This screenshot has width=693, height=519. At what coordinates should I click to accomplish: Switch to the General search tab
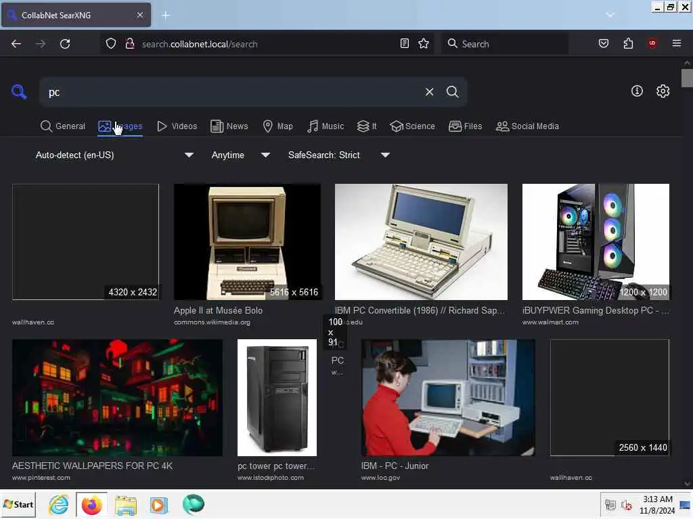(x=63, y=126)
